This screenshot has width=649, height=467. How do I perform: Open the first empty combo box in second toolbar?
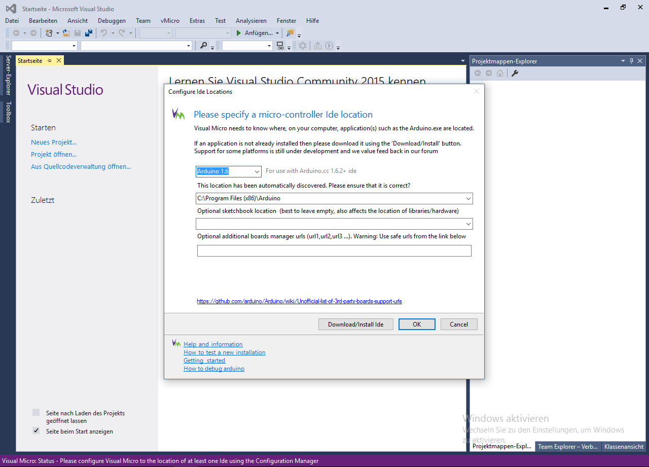[x=74, y=46]
